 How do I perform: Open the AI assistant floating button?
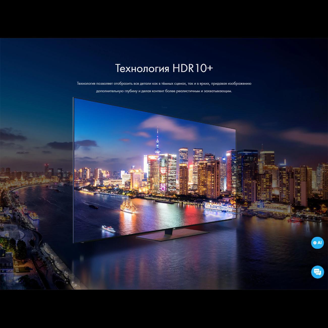coord(317,242)
